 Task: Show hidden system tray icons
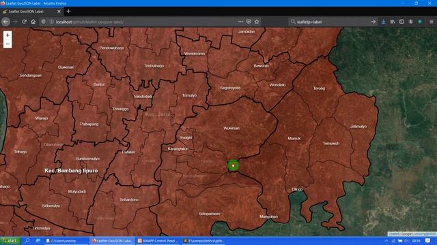point(386,241)
